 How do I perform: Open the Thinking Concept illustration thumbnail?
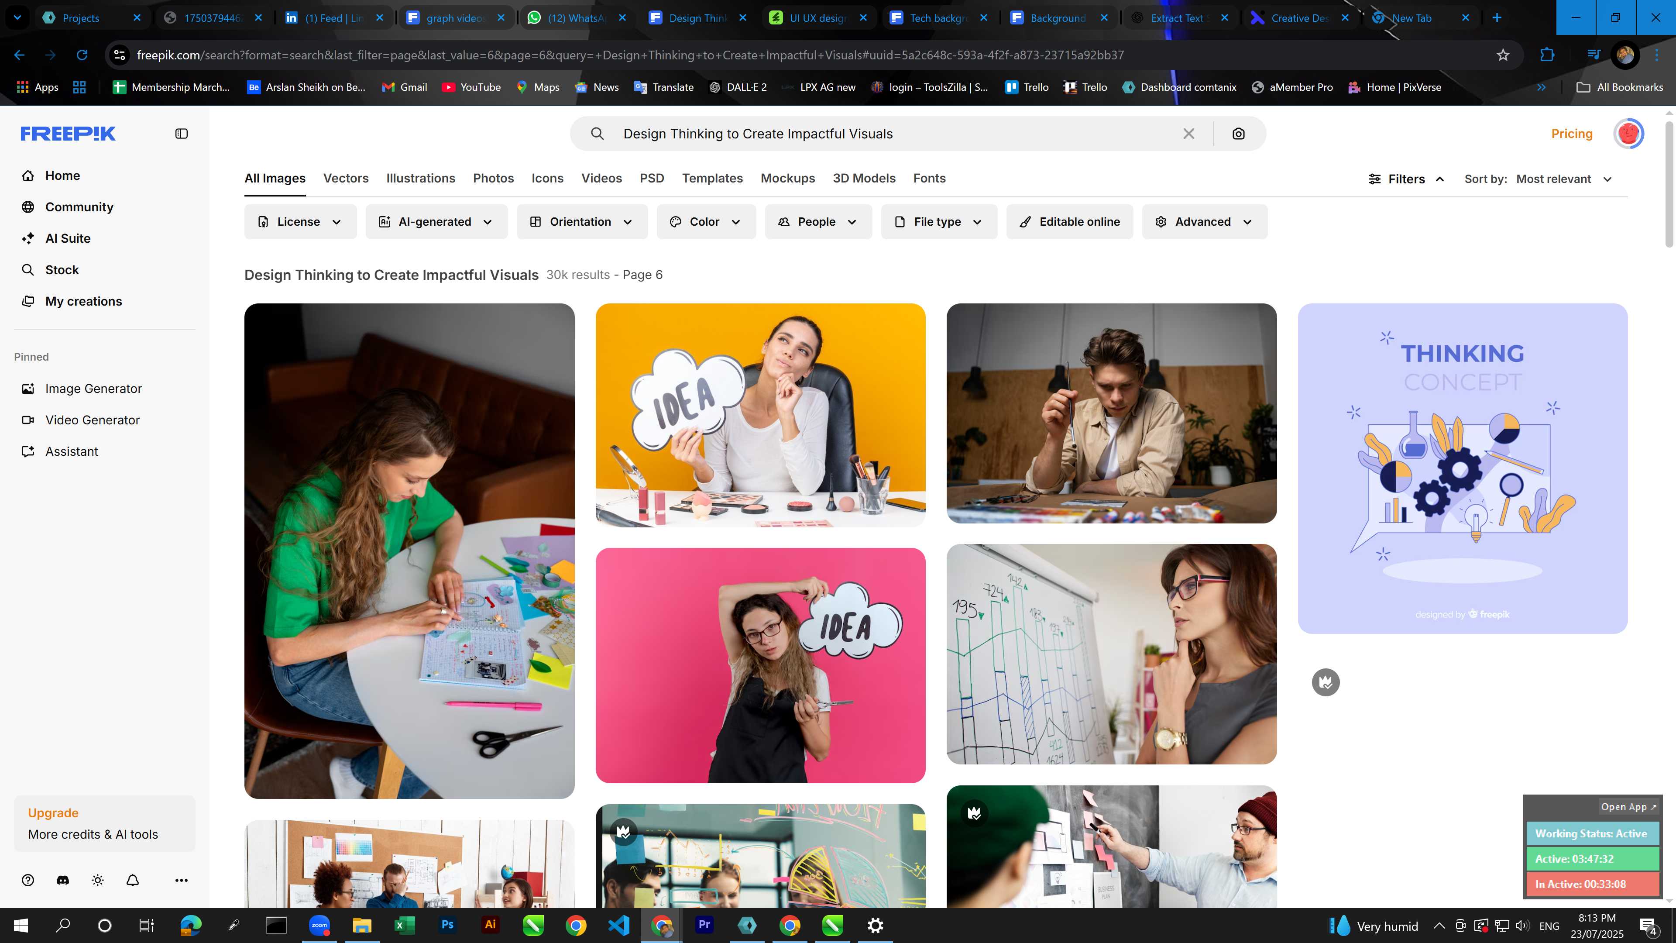click(1463, 468)
